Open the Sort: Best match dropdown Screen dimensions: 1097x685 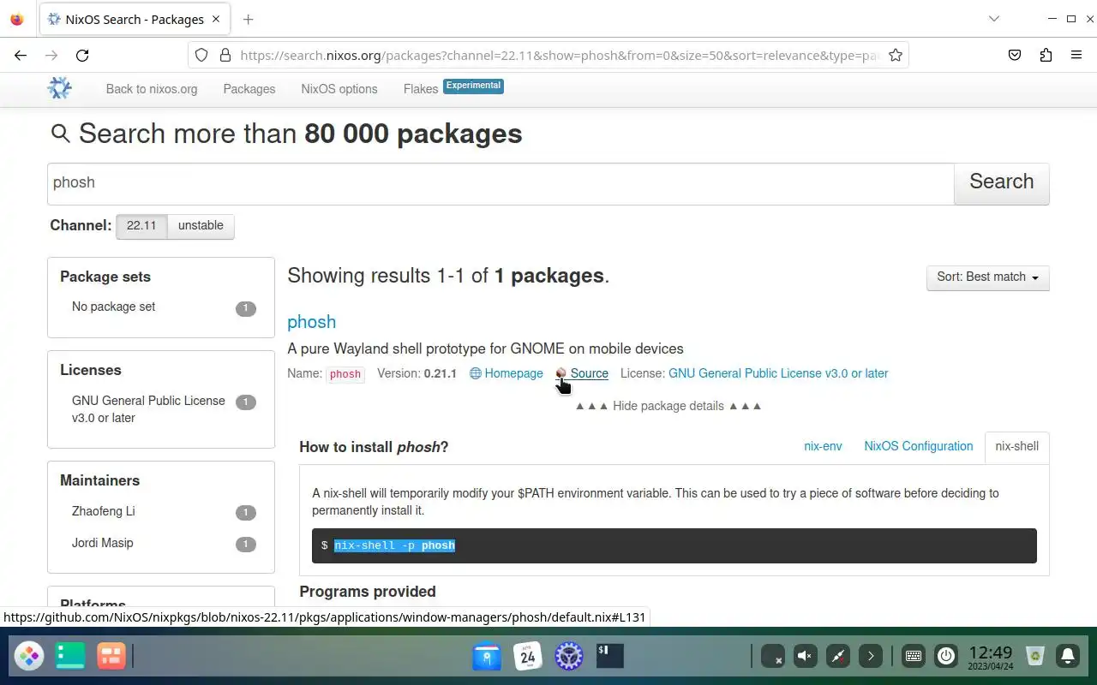(x=987, y=277)
